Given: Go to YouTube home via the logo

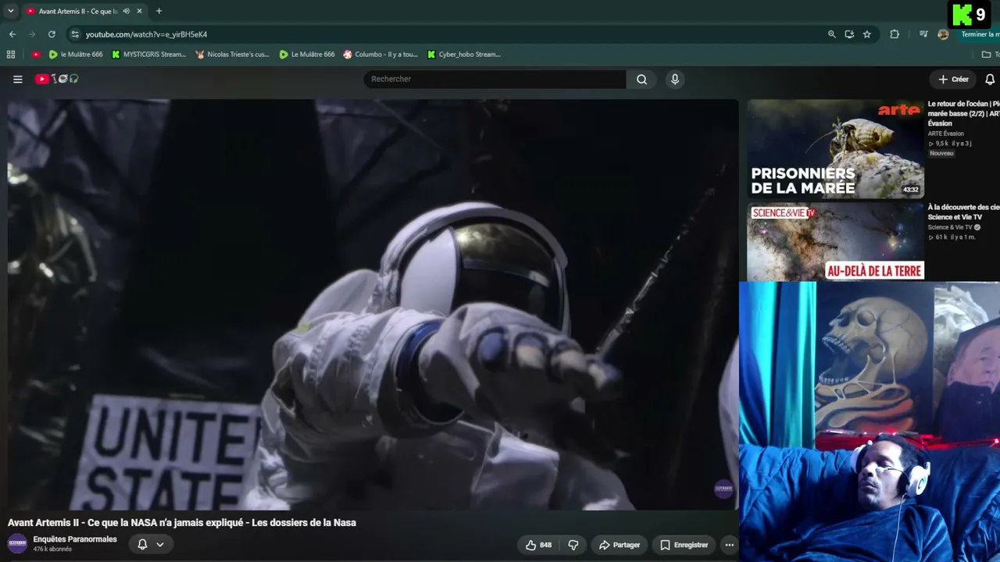Looking at the screenshot, I should tap(56, 79).
